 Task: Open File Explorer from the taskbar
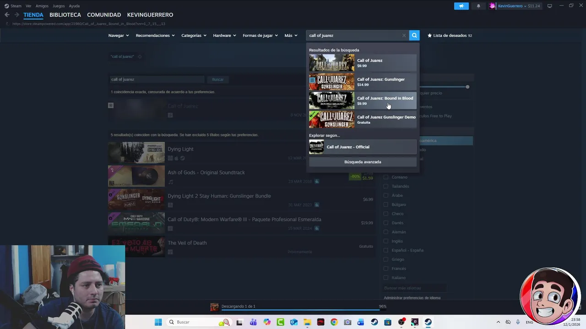tap(307, 322)
